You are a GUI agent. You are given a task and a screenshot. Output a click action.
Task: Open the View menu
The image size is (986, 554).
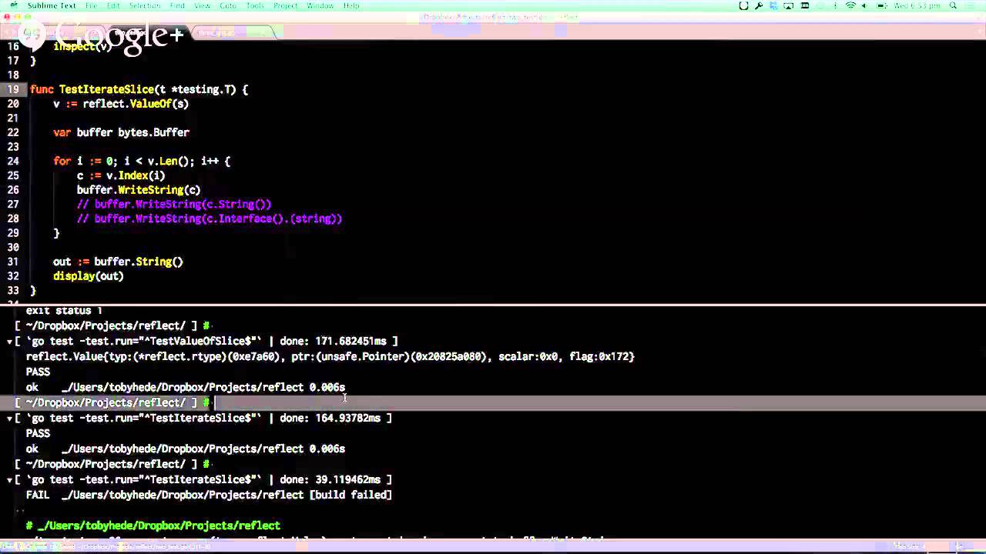point(202,5)
